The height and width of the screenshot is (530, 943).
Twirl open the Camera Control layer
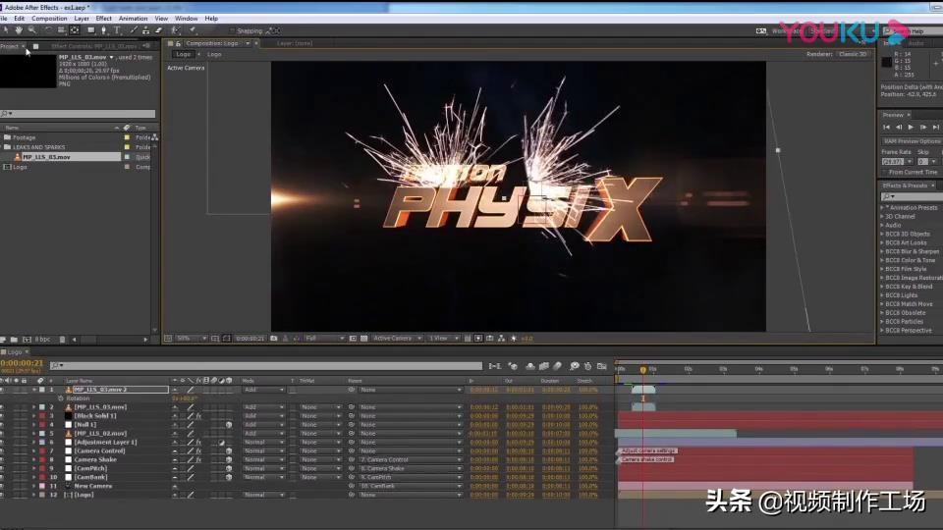[34, 450]
